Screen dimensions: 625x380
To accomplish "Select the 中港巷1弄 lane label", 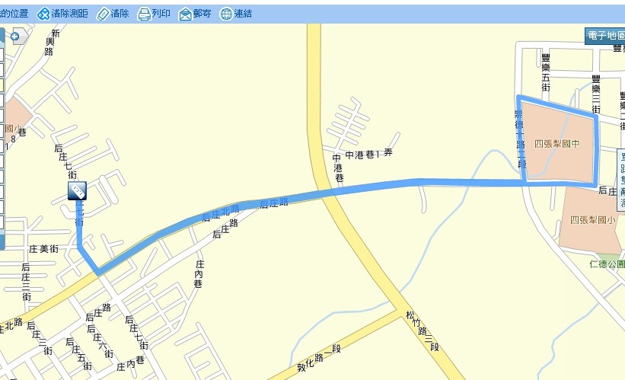I will 368,154.
